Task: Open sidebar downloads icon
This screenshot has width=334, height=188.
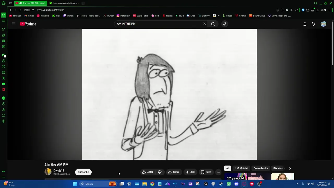Action: pyautogui.click(x=3, y=110)
